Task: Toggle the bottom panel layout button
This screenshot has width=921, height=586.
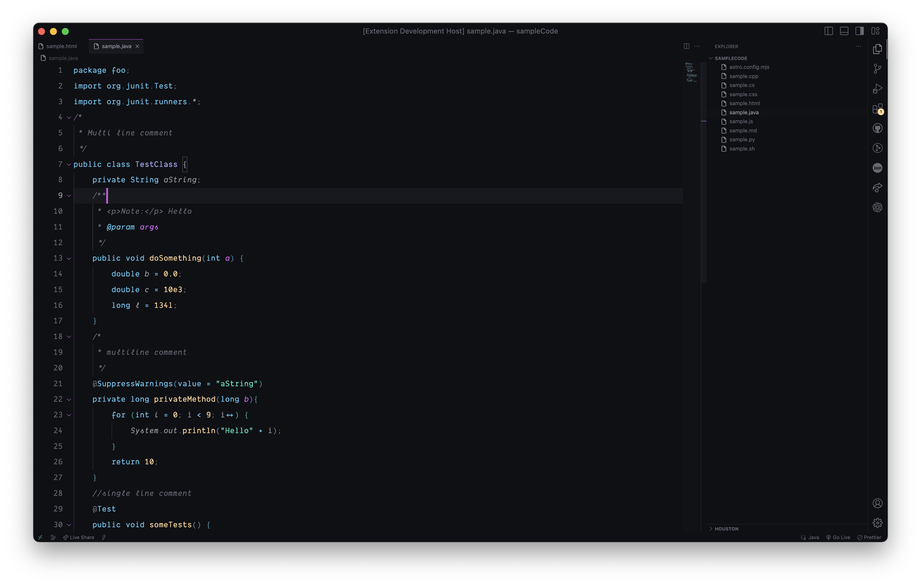Action: 844,31
